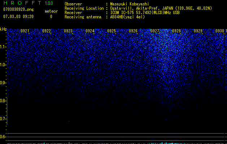
Task: Click the 0929 time marker
Action: point(198,31)
